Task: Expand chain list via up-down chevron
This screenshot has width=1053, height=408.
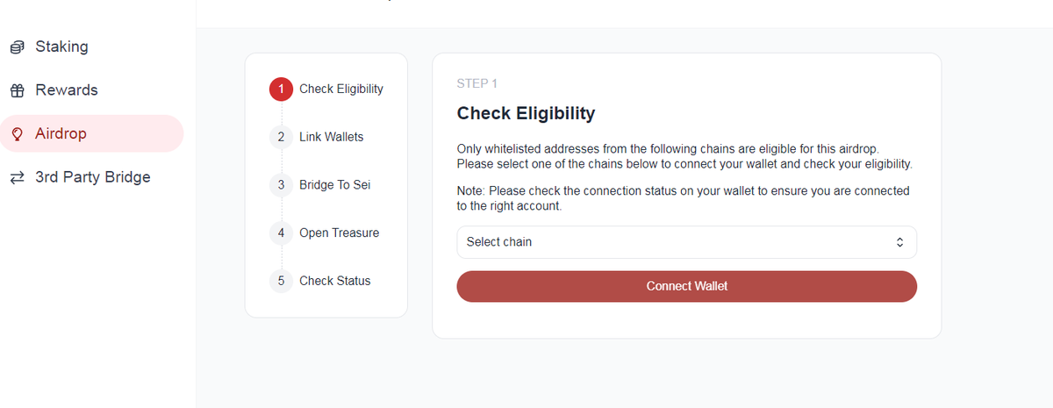Action: pyautogui.click(x=899, y=242)
